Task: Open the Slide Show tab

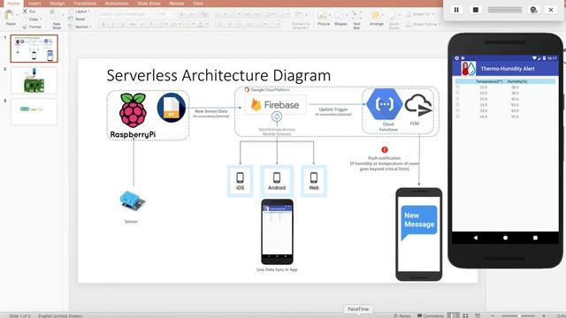Action: point(149,4)
